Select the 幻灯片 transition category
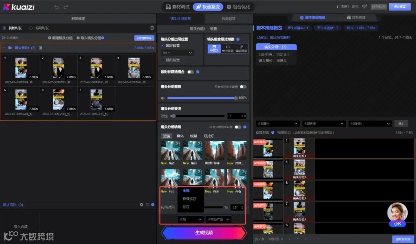The image size is (416, 244). pos(208,136)
